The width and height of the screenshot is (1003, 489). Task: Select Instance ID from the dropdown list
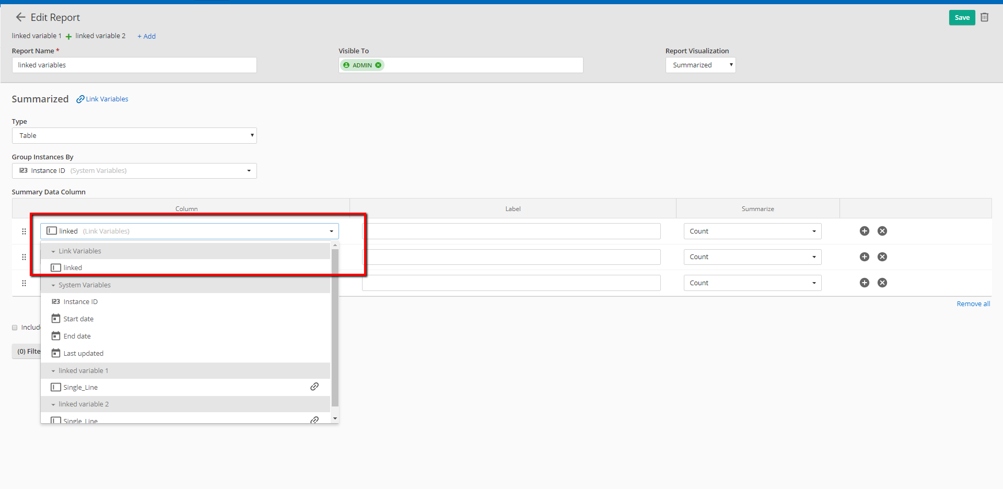80,302
